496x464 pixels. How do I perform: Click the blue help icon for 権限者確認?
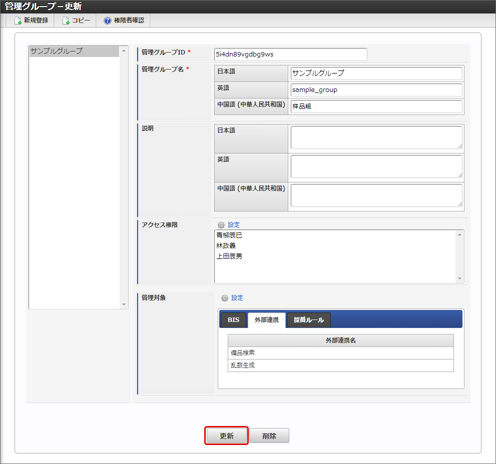(x=107, y=21)
